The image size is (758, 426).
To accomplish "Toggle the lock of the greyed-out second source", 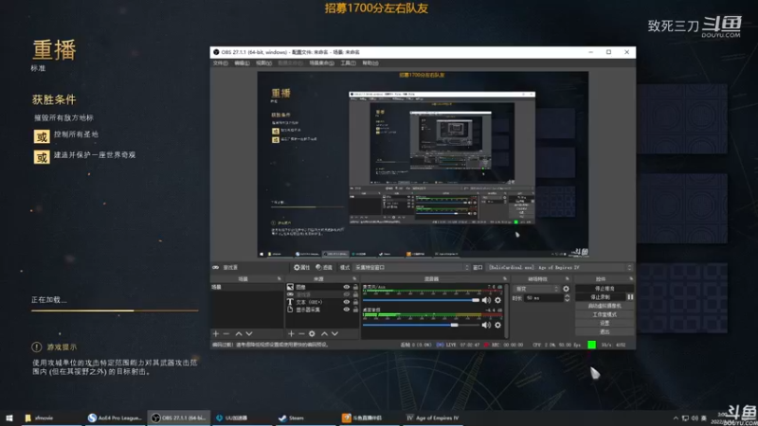I will coord(355,294).
